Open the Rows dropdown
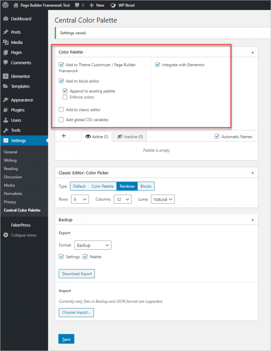The width and height of the screenshot is (271, 351). pyautogui.click(x=80, y=199)
